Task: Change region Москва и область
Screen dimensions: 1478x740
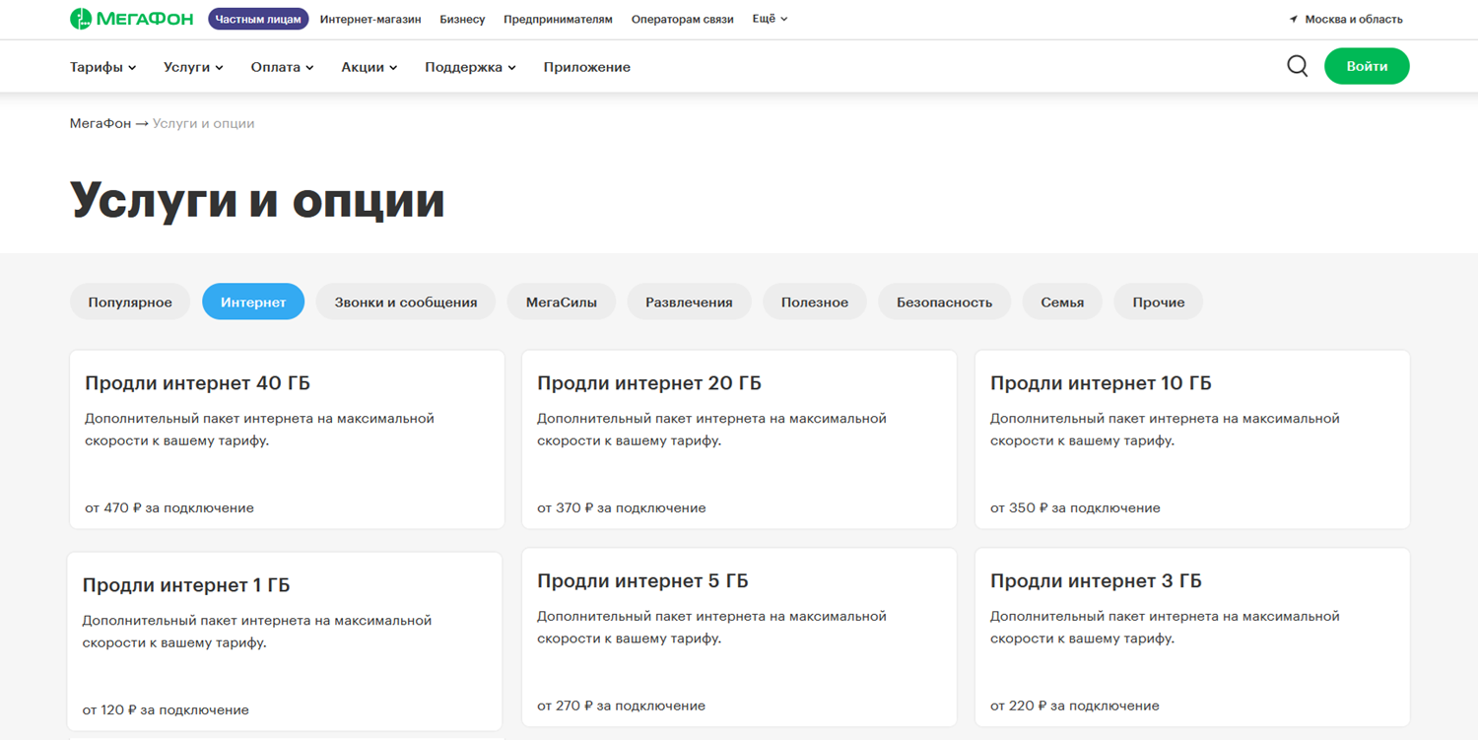Action: click(1353, 19)
